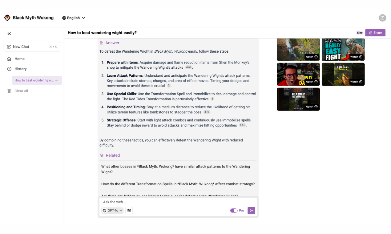This screenshot has width=391, height=234.
Task: Watch the 'Really Easy Fight' video
Action: coord(343,50)
